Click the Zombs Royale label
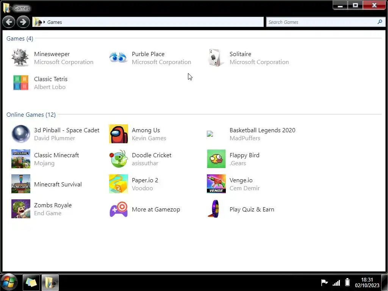 pyautogui.click(x=53, y=205)
